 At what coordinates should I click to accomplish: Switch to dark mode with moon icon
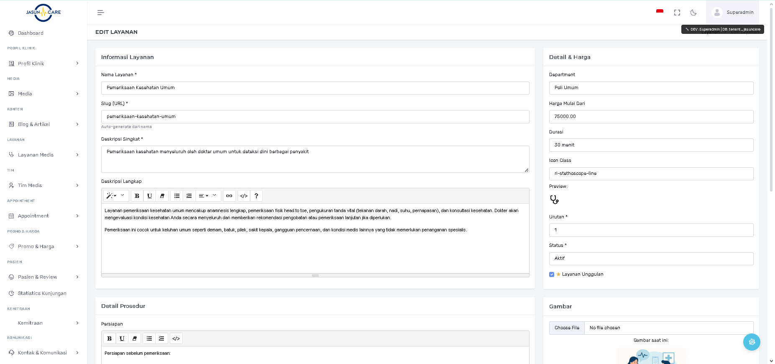(693, 13)
